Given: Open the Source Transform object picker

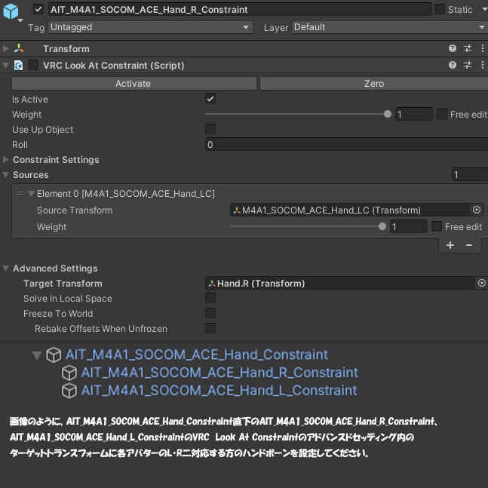Looking at the screenshot, I should 477,210.
